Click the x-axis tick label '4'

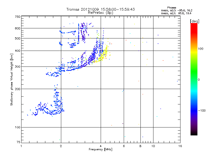click(101, 146)
